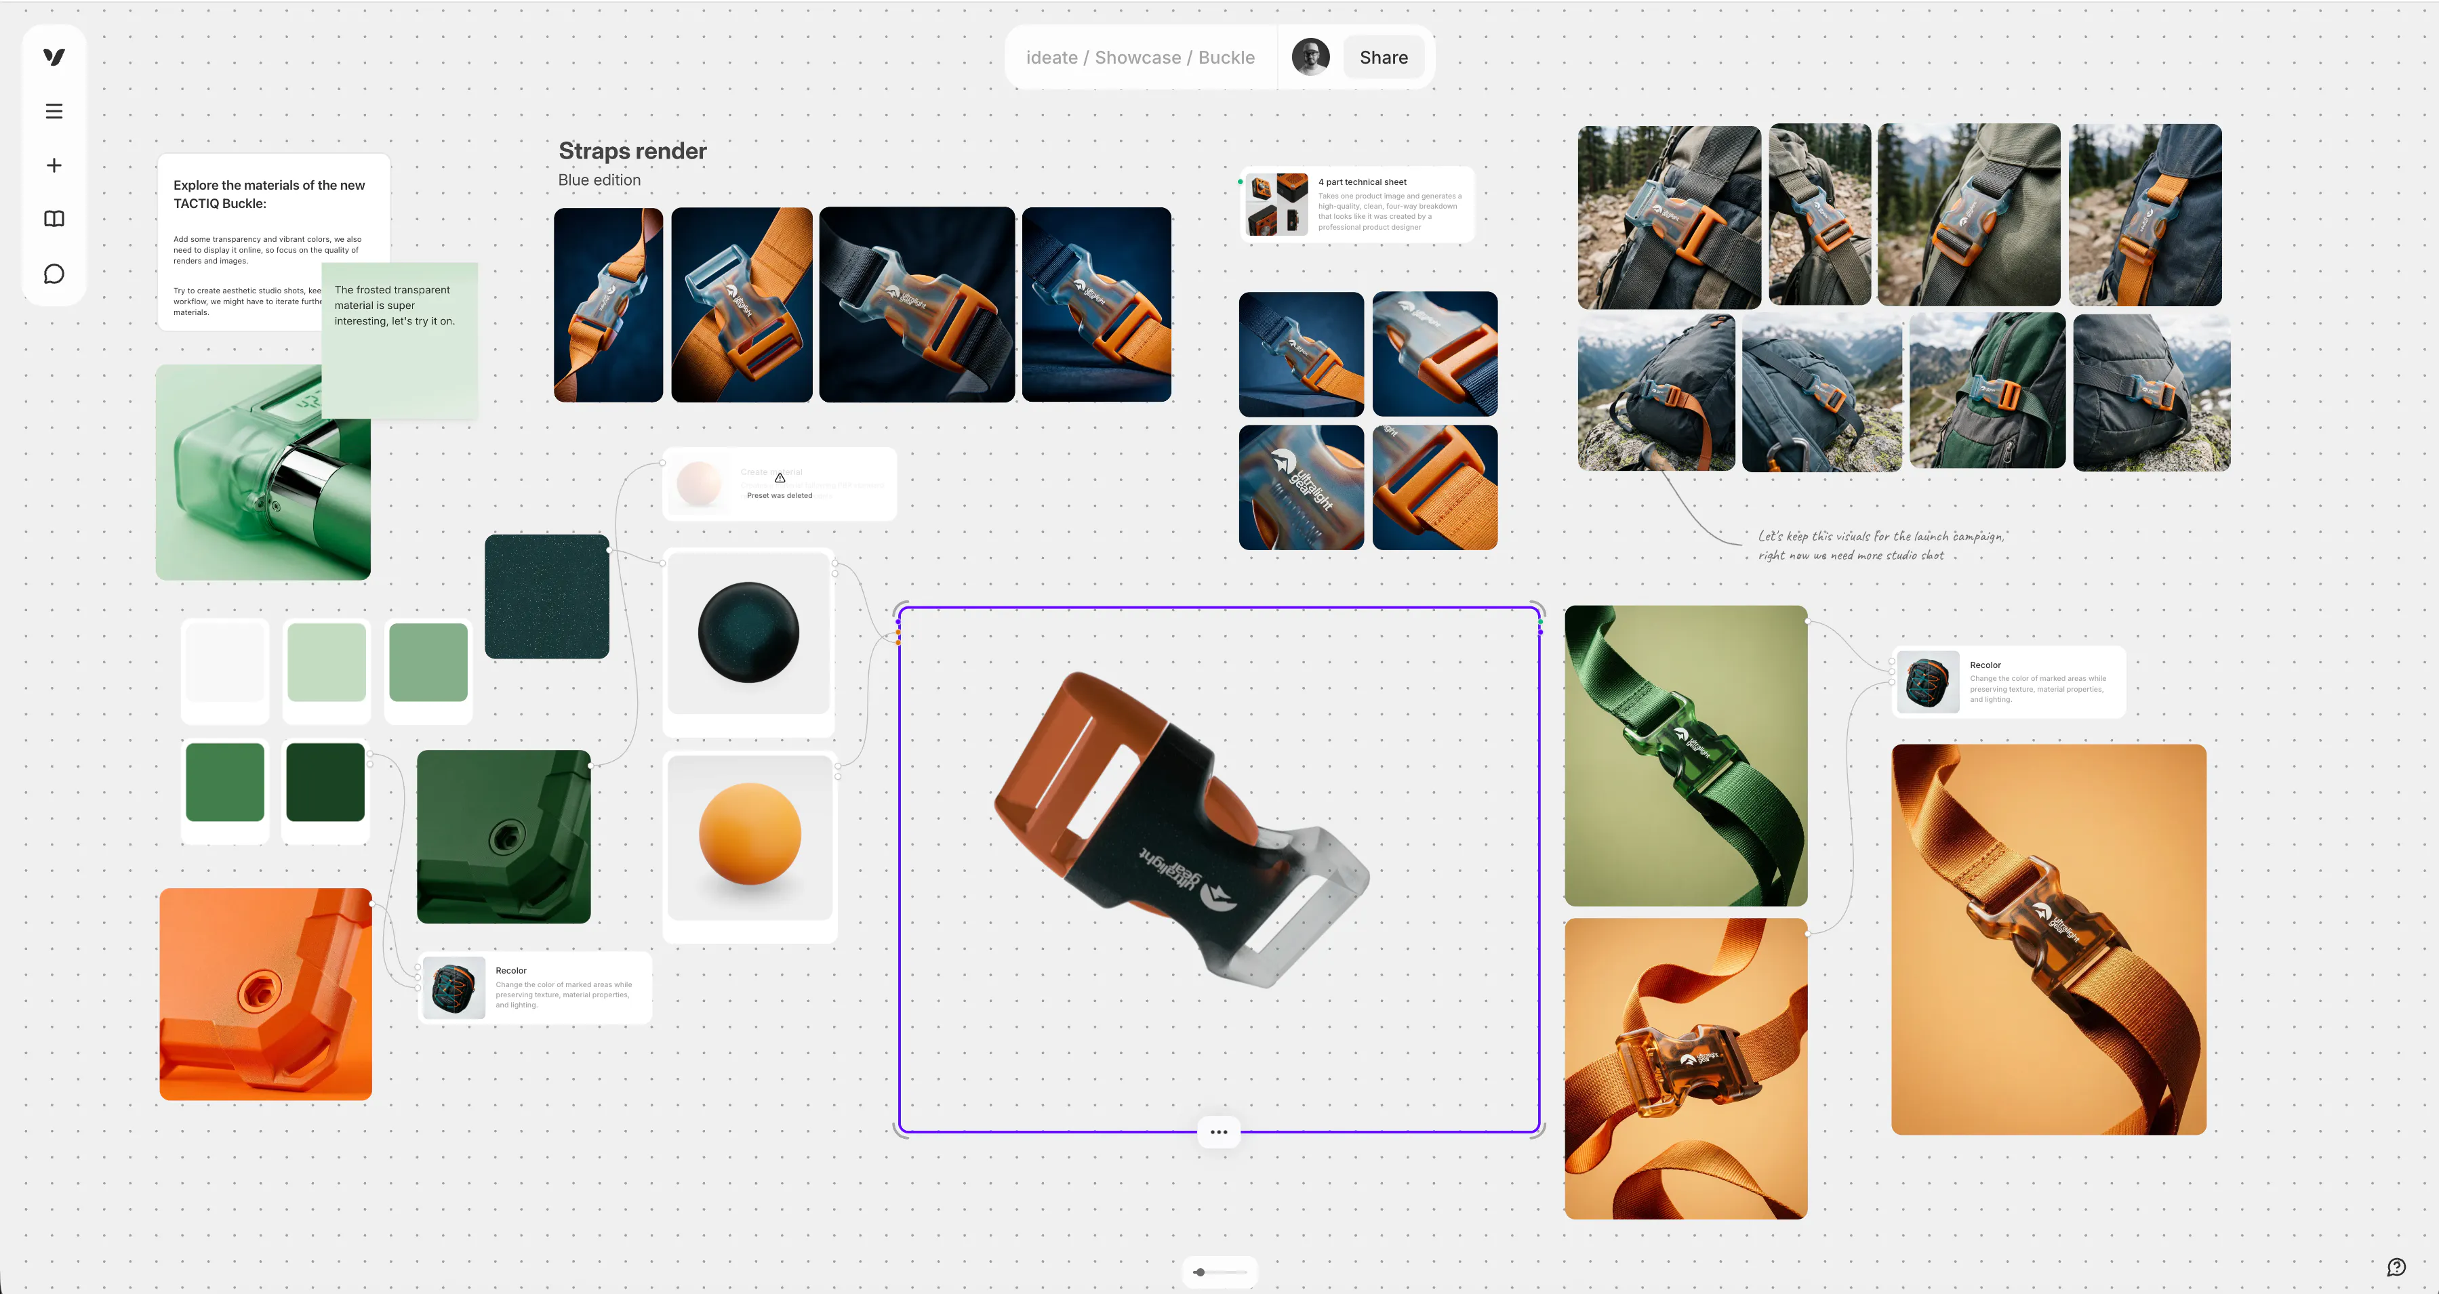2439x1294 pixels.
Task: Select the 'ultralight gear' logo close-up tile
Action: (1302, 488)
